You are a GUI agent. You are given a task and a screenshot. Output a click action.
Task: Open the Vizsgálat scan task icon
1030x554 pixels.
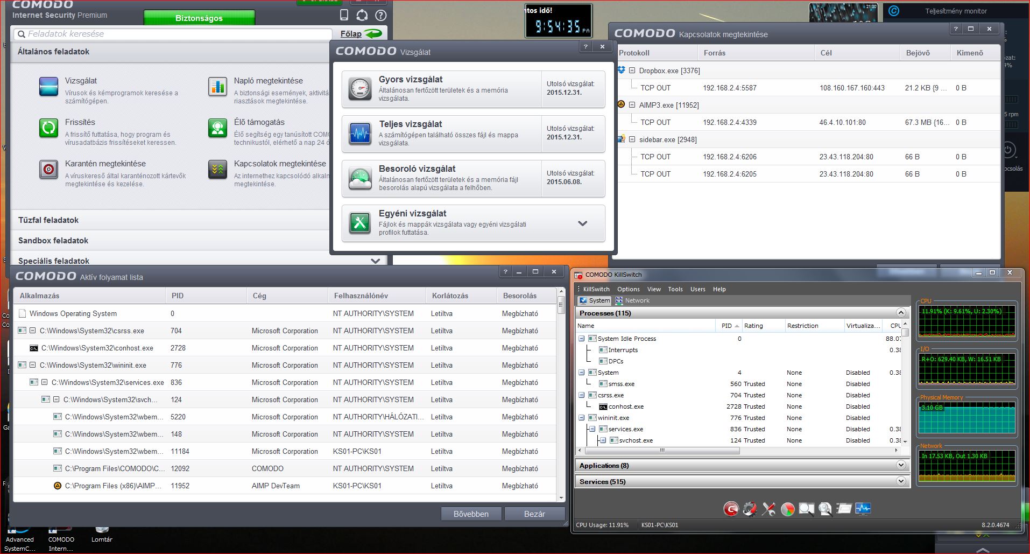click(x=48, y=87)
